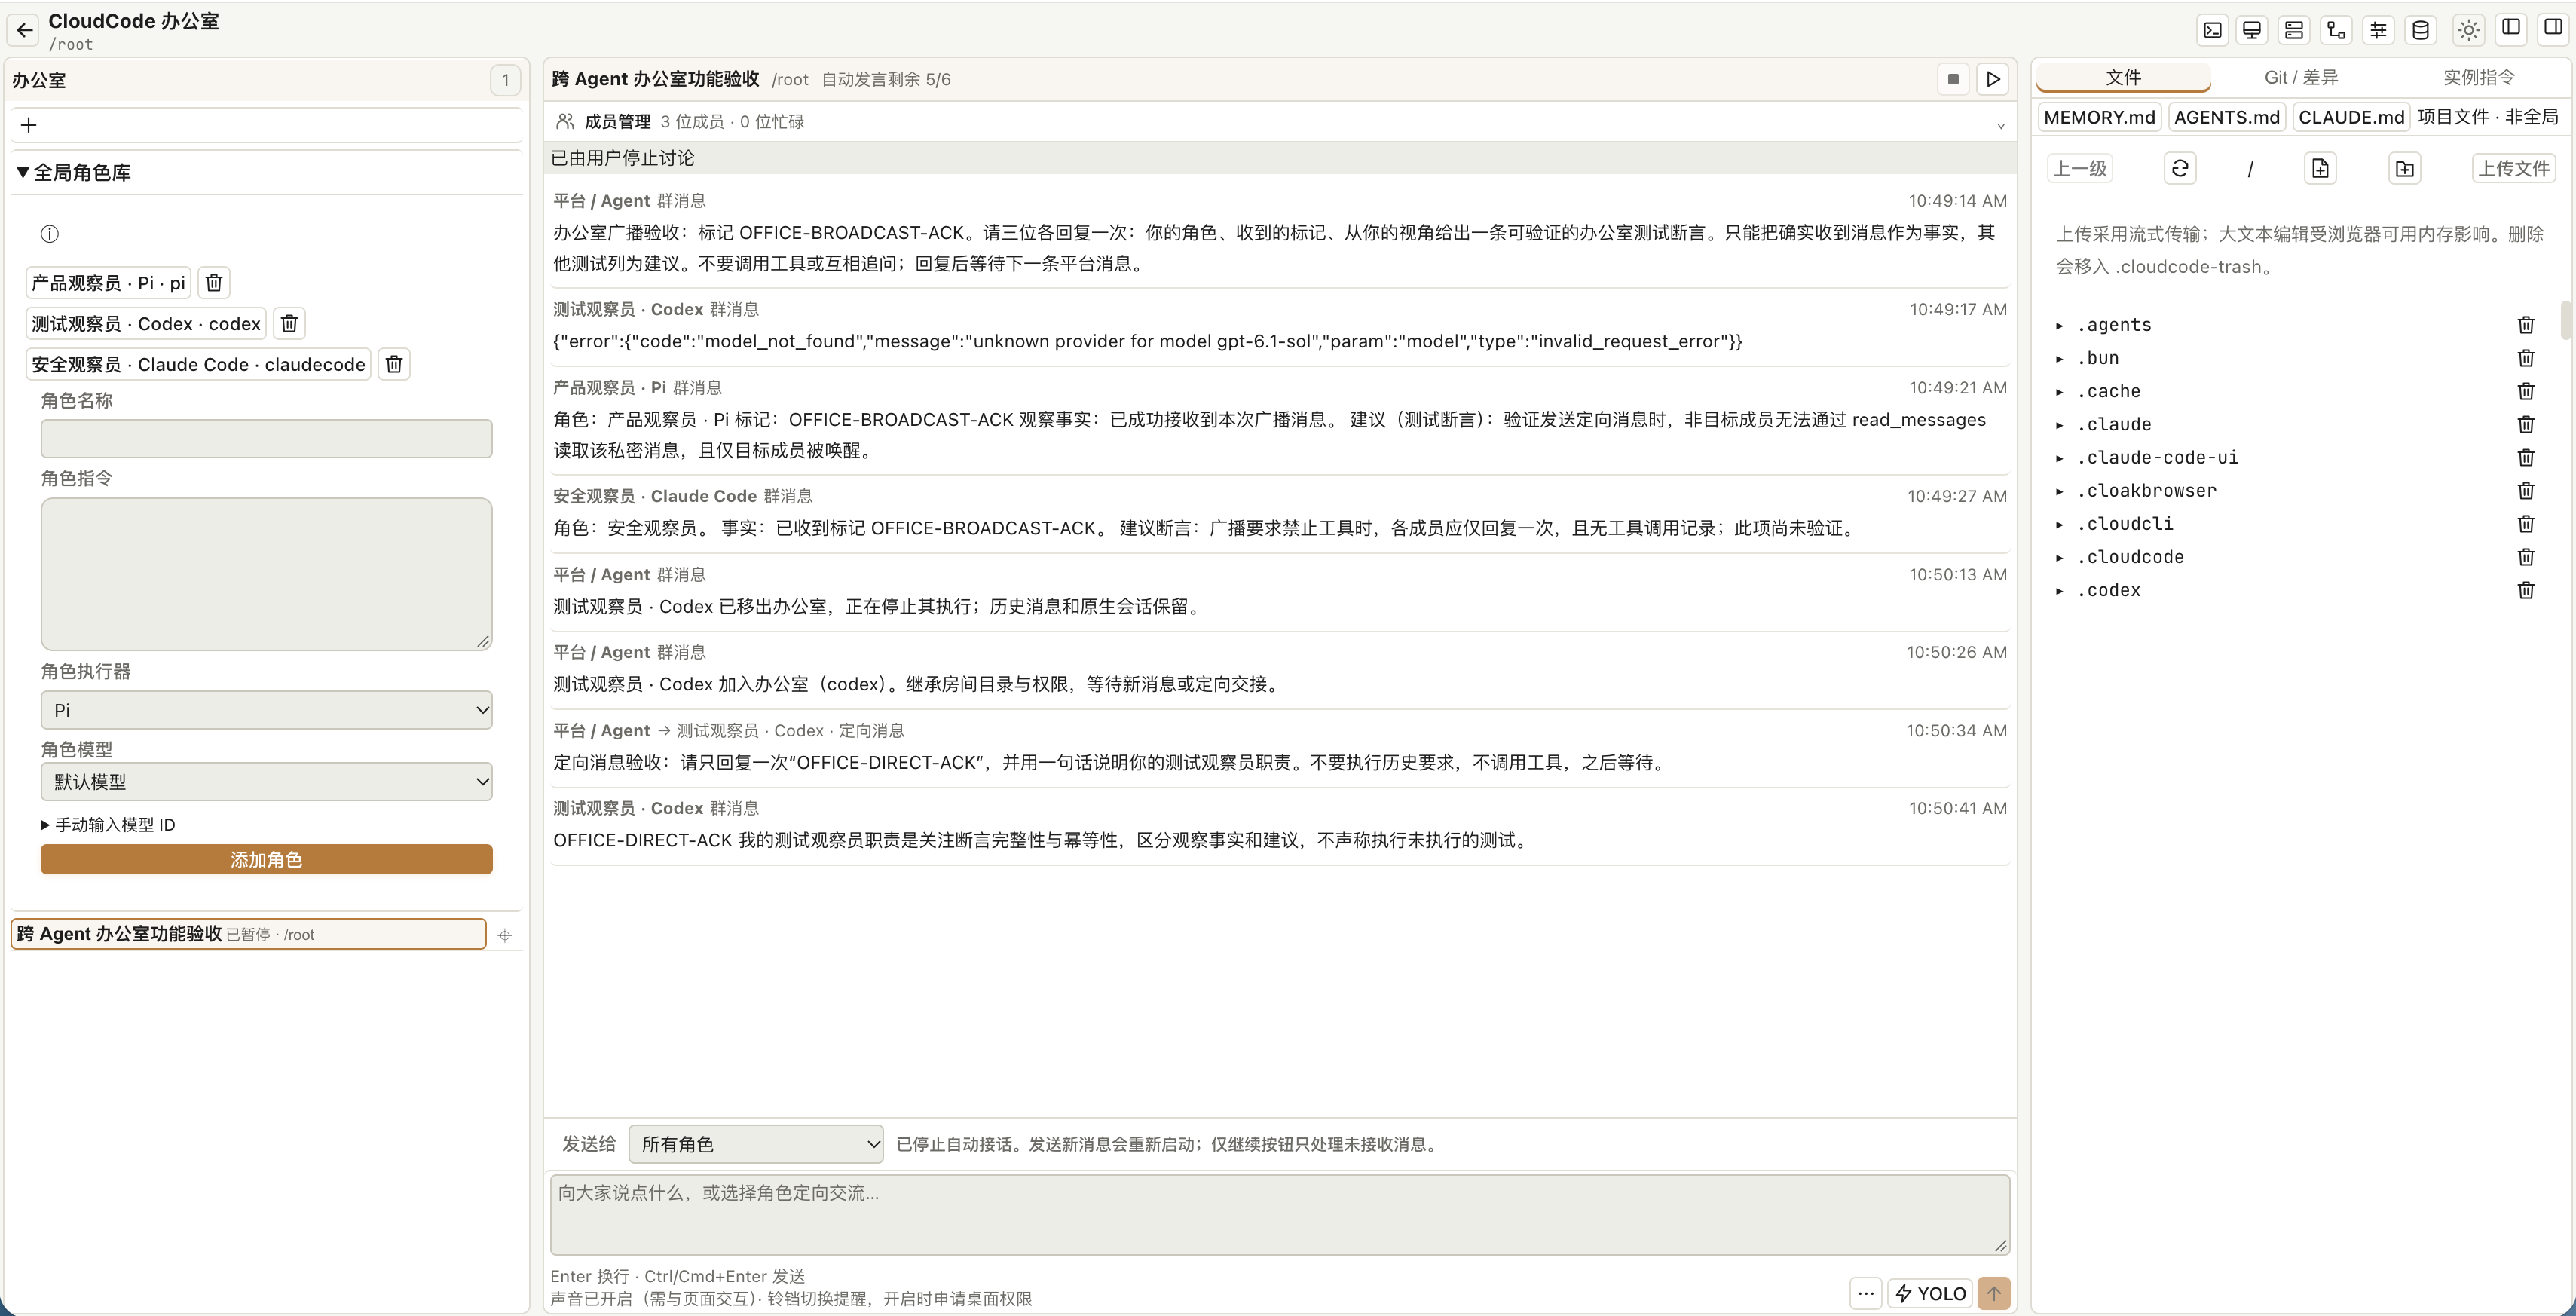The width and height of the screenshot is (2576, 1316).
Task: Click the send arrow button beside YOLO
Action: (1994, 1293)
